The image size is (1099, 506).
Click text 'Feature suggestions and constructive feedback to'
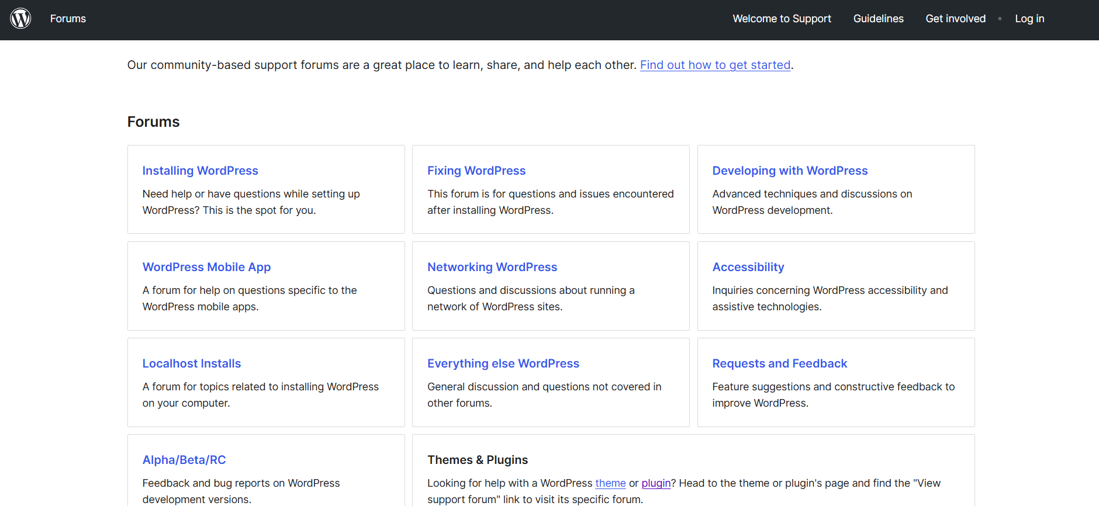[x=834, y=387]
